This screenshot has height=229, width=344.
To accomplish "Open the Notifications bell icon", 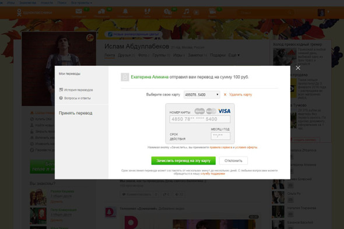I will (x=125, y=12).
